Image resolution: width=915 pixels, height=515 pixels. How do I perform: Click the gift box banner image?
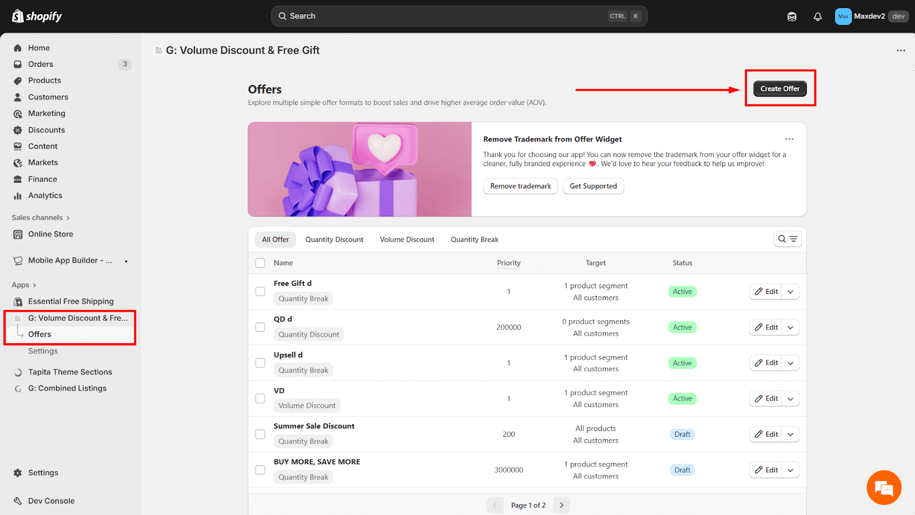[x=360, y=169]
